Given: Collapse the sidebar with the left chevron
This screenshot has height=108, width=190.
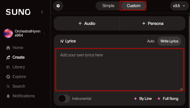Looking at the screenshot, I should pos(42,12).
